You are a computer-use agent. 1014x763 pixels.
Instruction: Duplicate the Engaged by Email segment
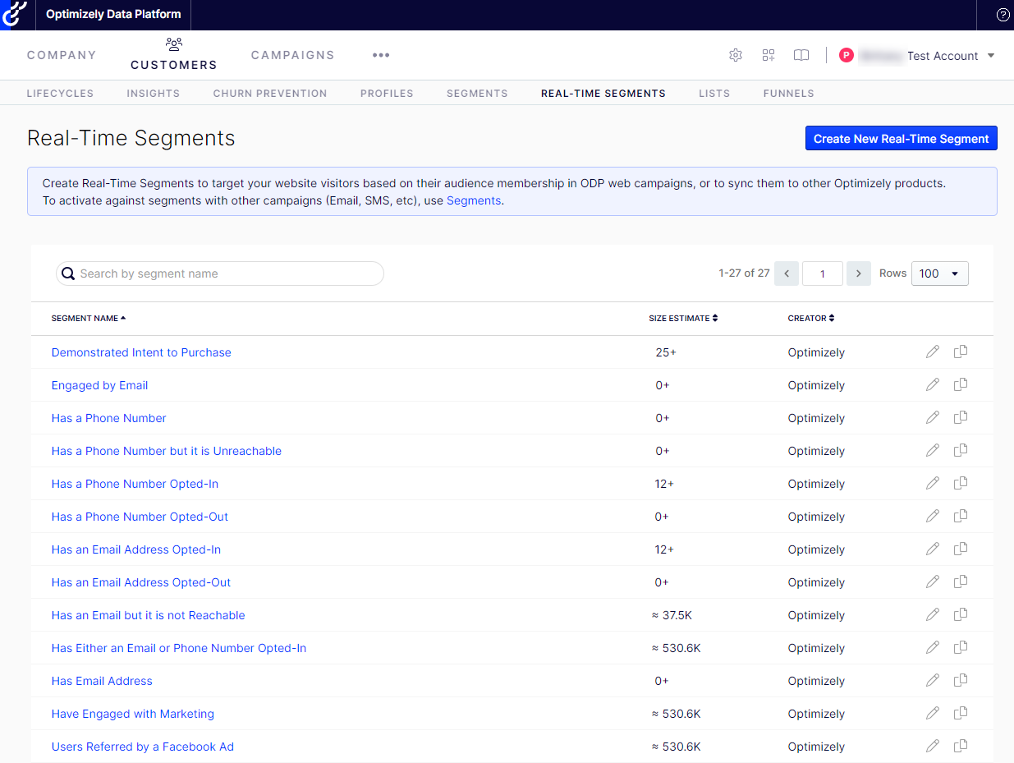961,385
